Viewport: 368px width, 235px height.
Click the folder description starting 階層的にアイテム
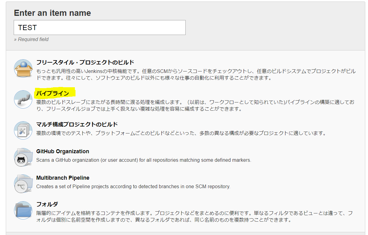[195, 216]
